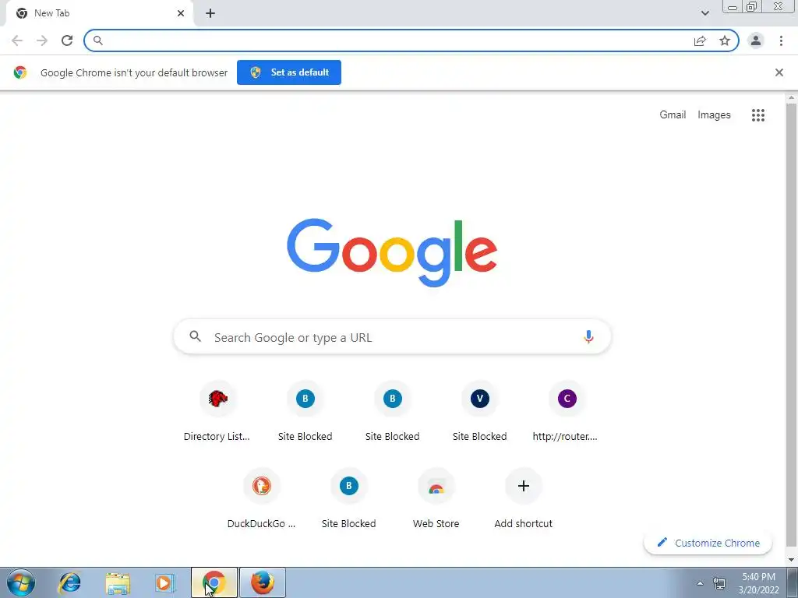Reload the current page
This screenshot has height=598, width=798.
(67, 40)
